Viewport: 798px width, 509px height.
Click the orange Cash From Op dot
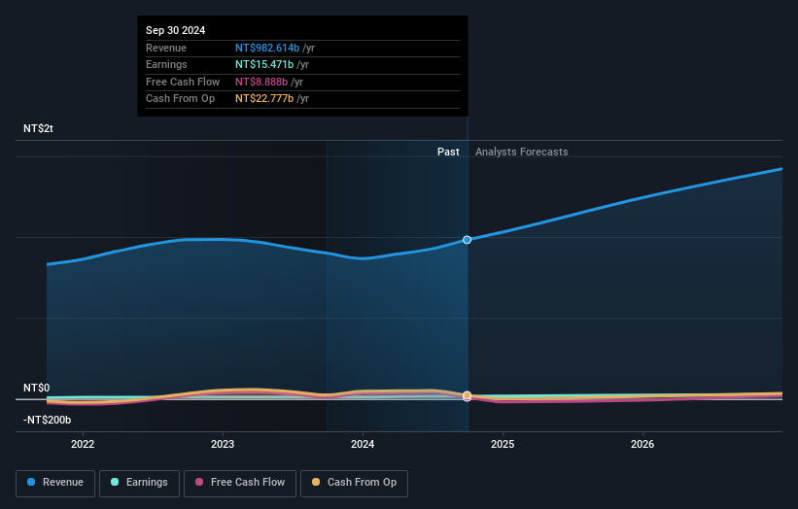coord(316,482)
